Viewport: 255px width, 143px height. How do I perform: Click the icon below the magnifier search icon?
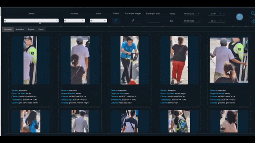(253, 21)
